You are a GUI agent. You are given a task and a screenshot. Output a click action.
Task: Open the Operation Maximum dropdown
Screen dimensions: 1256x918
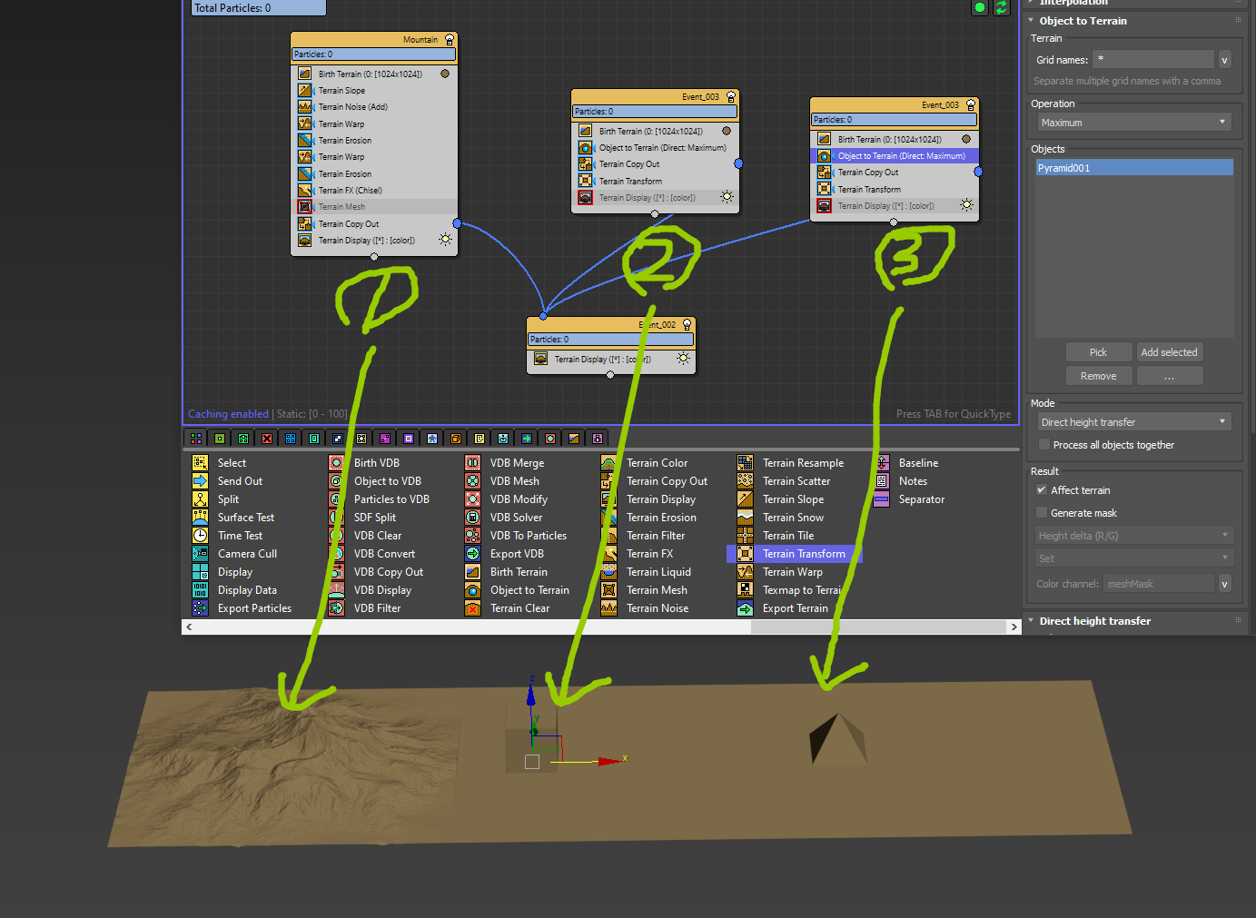point(1133,123)
